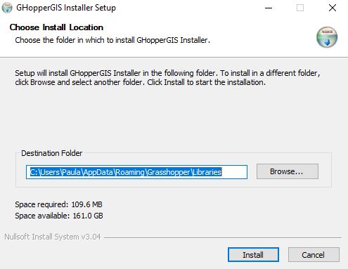Click the 'Nullsoft Install System v3.04' label

53,237
